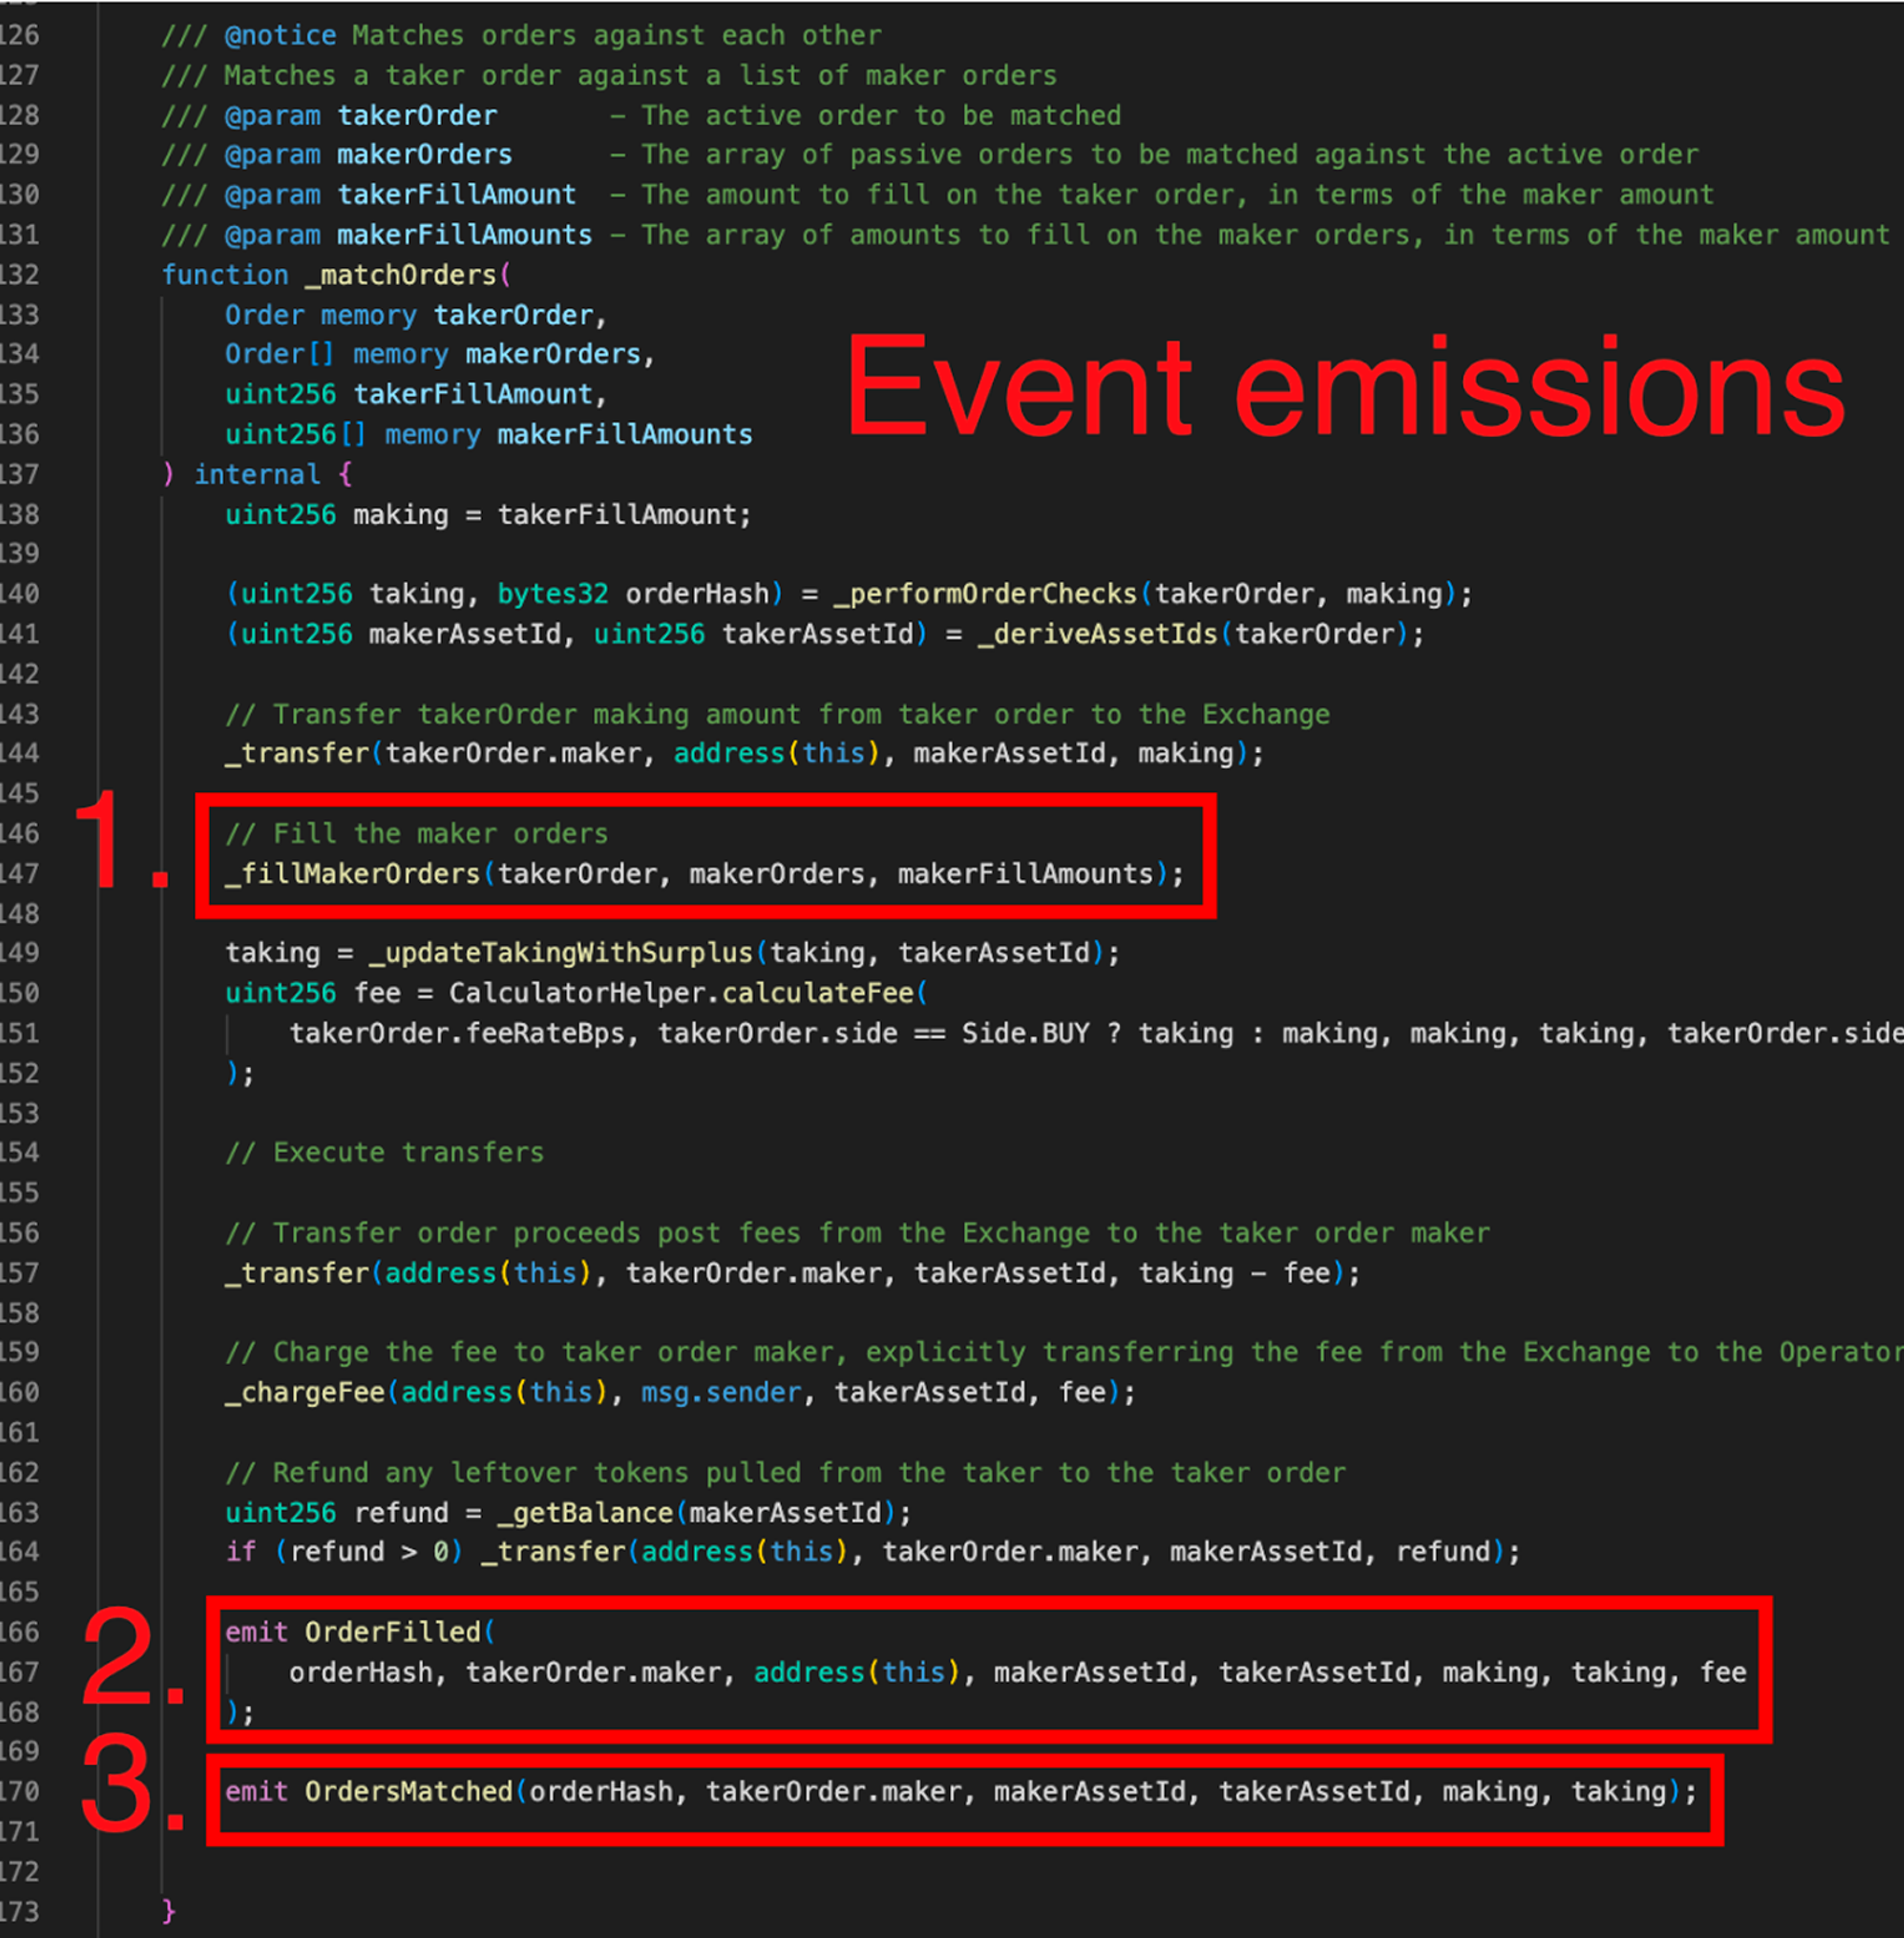The width and height of the screenshot is (1904, 1938).
Task: Click calculateFee method name
Action: pos(818,993)
